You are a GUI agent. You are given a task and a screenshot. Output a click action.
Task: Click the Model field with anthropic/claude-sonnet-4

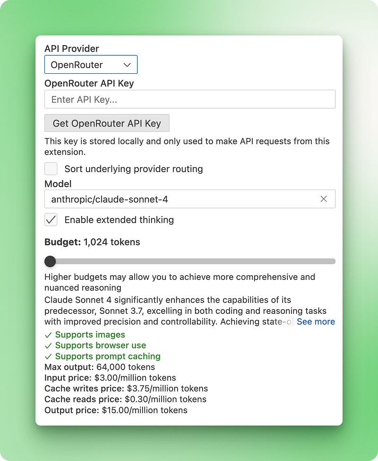tap(190, 199)
